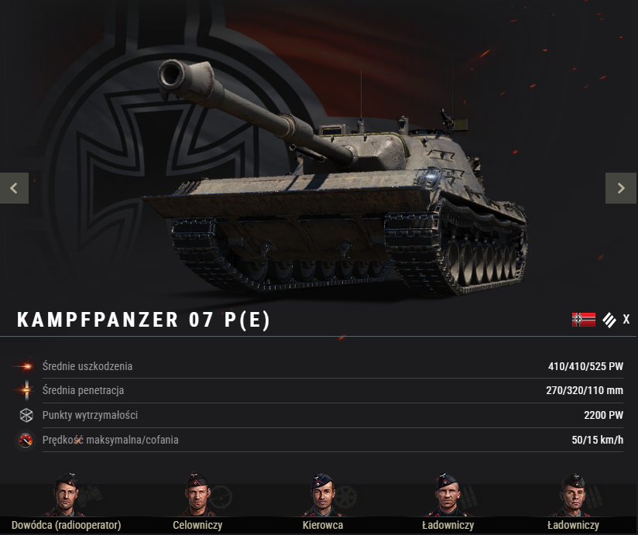Click the average penetration spark icon
Screen dimensions: 638x535
[x=26, y=390]
